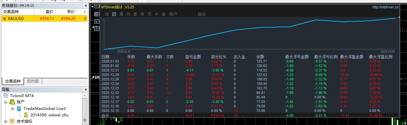The height and width of the screenshot is (125, 407).
Task: Click the 技术指标 indicator f icon
Action: point(12,121)
